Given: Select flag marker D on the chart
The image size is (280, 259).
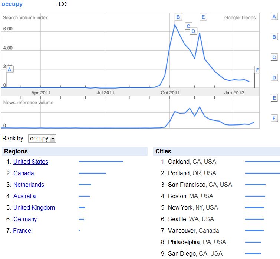Looking at the screenshot, I should pyautogui.click(x=194, y=31).
